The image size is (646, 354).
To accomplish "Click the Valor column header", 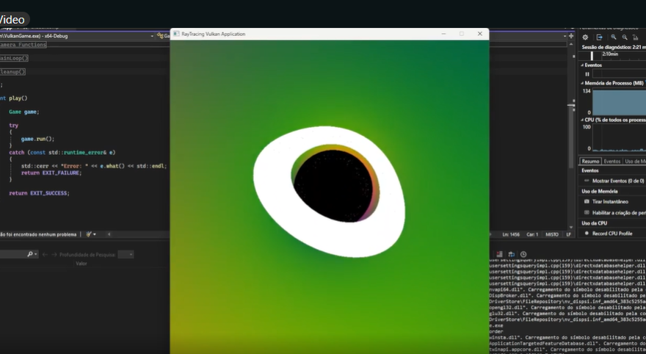I will pyautogui.click(x=81, y=264).
